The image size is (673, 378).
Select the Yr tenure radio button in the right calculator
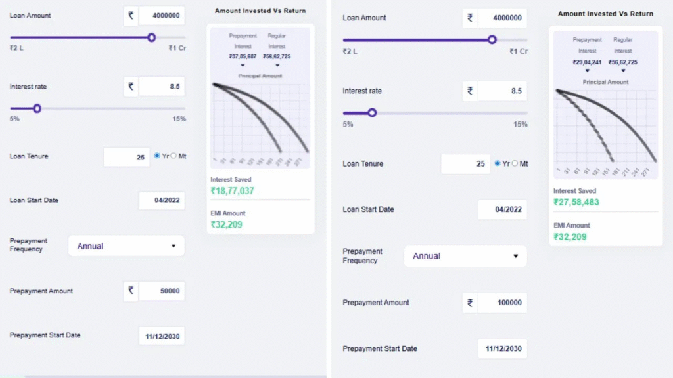point(498,163)
